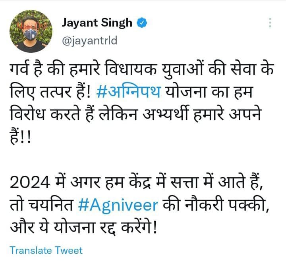Click the text 'लिए तत्पर हैं!'
286x265 pixels.
pos(50,92)
